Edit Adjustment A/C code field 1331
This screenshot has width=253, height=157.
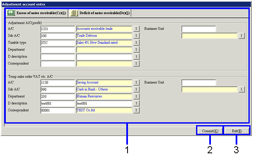coord(58,29)
